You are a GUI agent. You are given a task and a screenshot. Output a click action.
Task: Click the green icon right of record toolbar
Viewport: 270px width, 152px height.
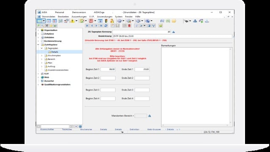tap(160, 26)
